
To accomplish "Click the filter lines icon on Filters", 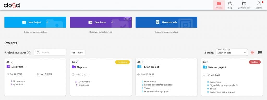I will 74,53.
